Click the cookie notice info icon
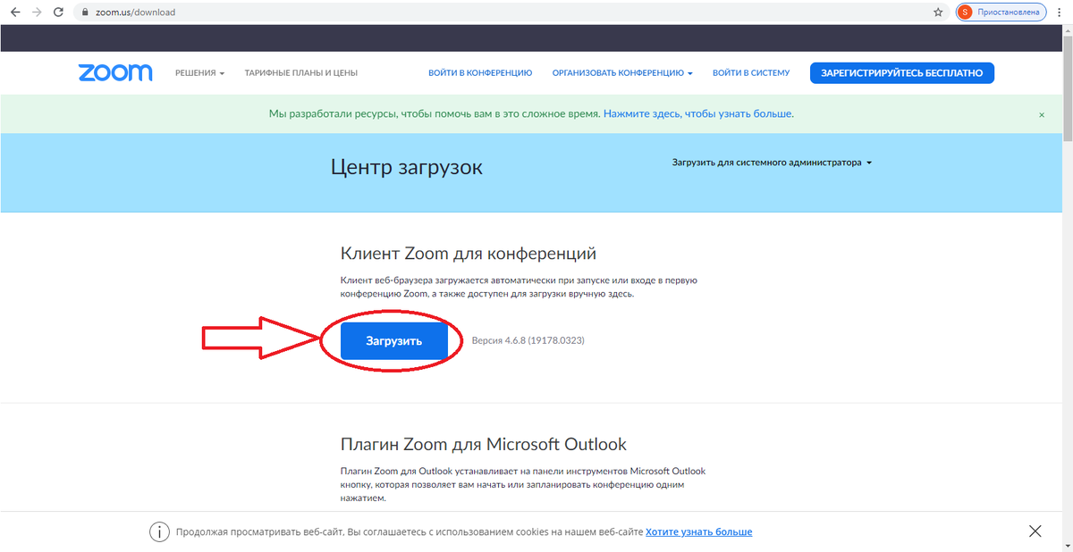Viewport: 1073px width, 552px height. click(159, 531)
